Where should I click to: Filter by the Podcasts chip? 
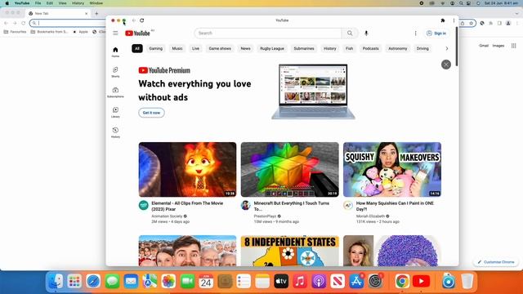pyautogui.click(x=370, y=48)
